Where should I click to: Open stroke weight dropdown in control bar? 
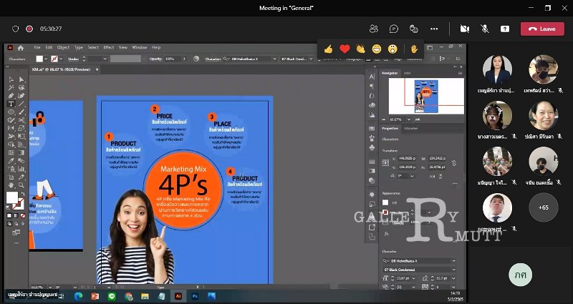(x=105, y=59)
